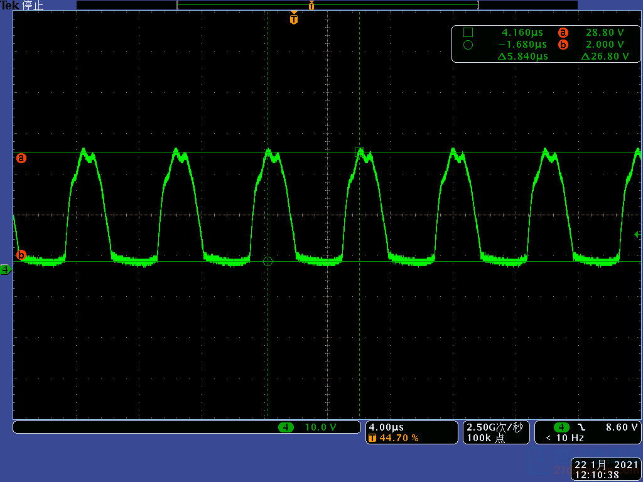Click the 10.0 V vertical scale value

click(321, 427)
